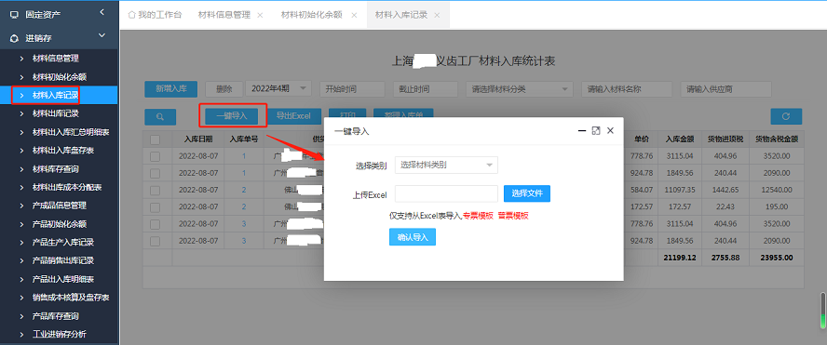The width and height of the screenshot is (827, 345).
Task: Close the 材料入库记录 tab with its x
Action: 437,15
